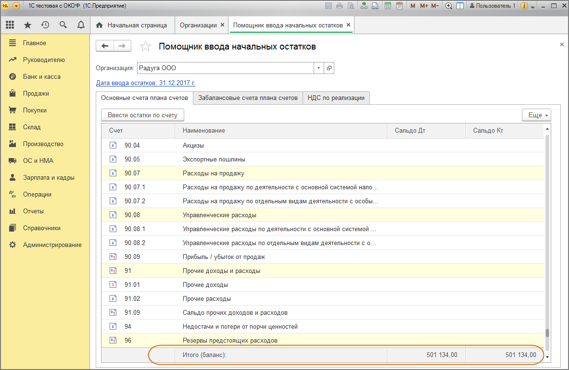
Task: Open the Еще dropdown menu
Action: [536, 115]
